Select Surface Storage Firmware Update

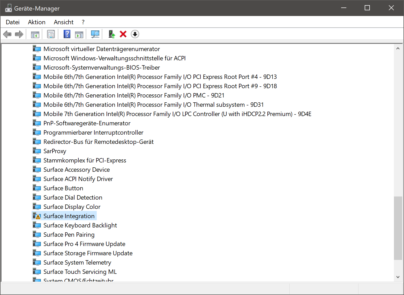click(x=88, y=253)
